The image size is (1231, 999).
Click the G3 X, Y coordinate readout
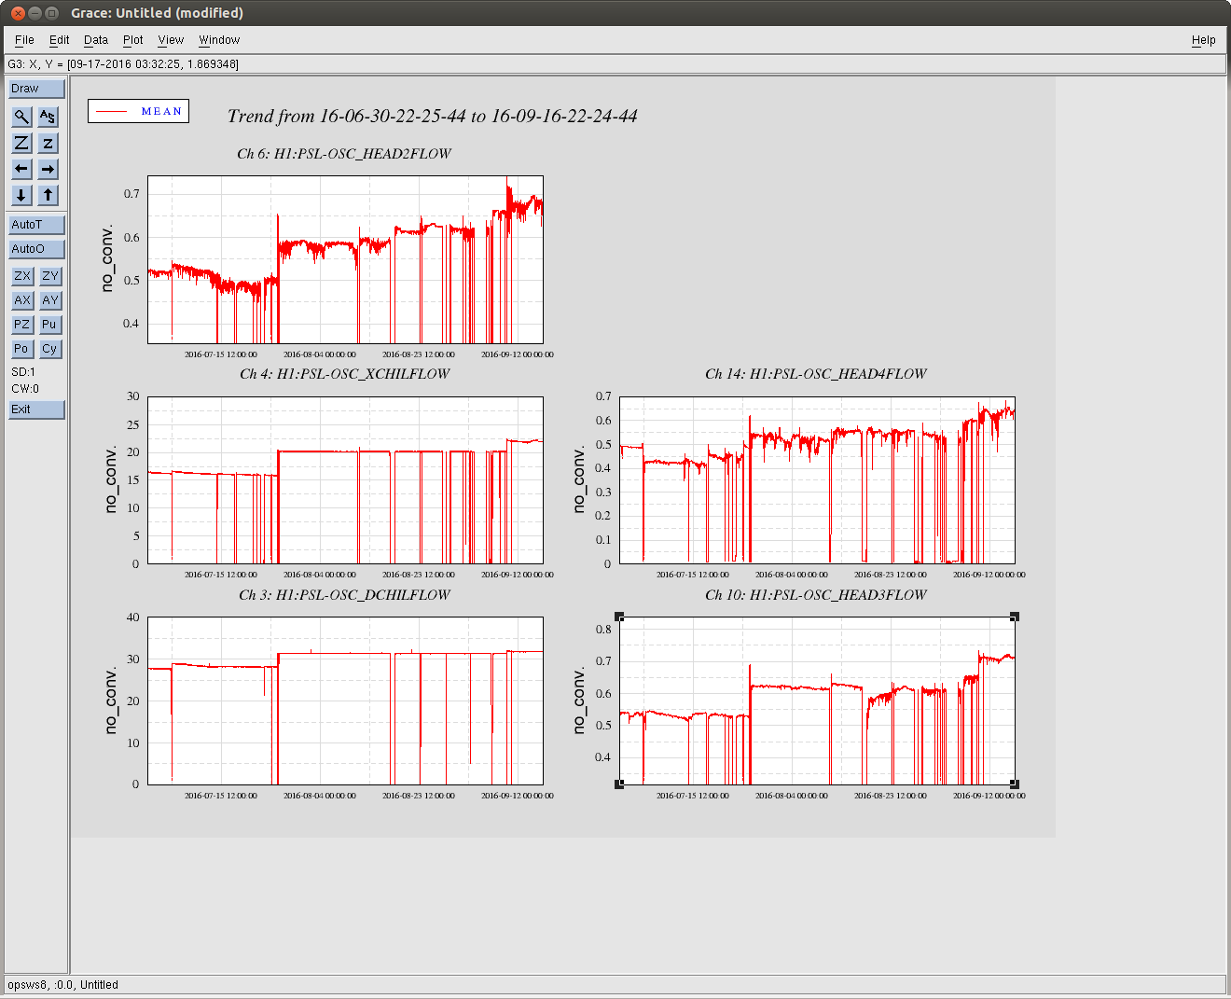(123, 64)
